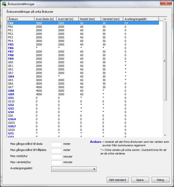The image size is (174, 187).
Task: Select the FR4 row
Action: coord(83,41)
